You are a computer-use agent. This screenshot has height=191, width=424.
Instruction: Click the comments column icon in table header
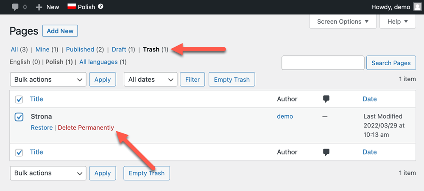(326, 99)
